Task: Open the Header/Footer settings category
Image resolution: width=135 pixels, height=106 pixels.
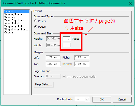Action: click(x=17, y=15)
